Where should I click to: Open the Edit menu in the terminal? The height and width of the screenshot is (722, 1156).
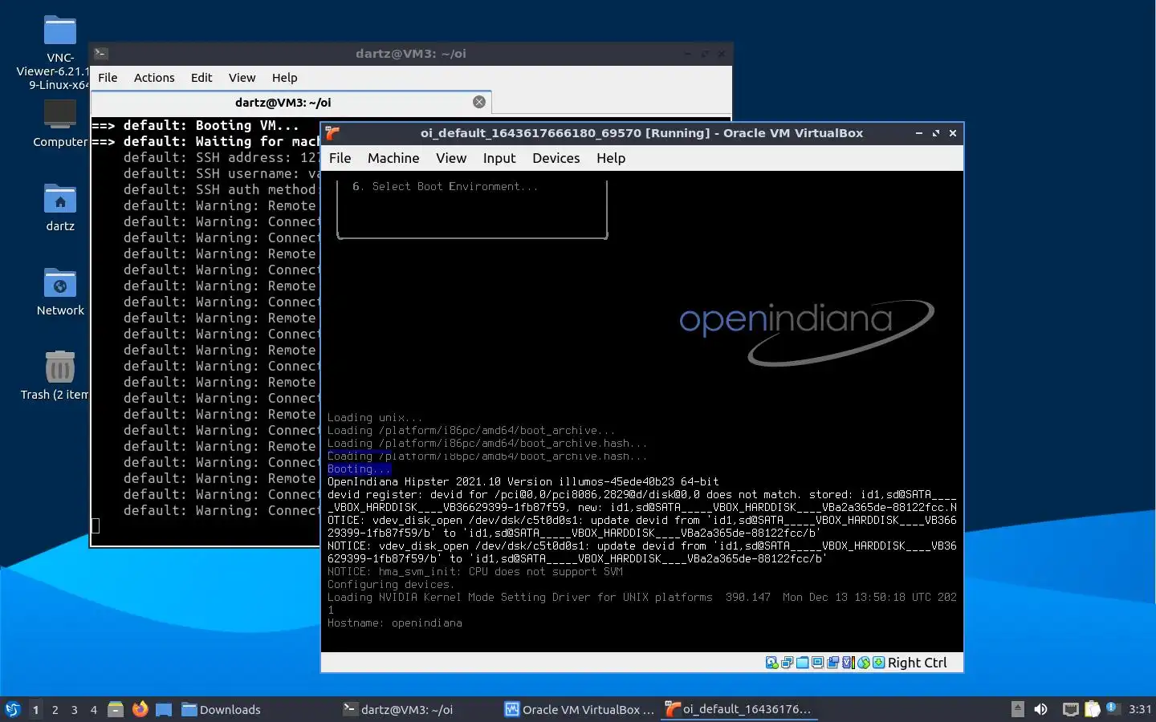click(x=201, y=78)
